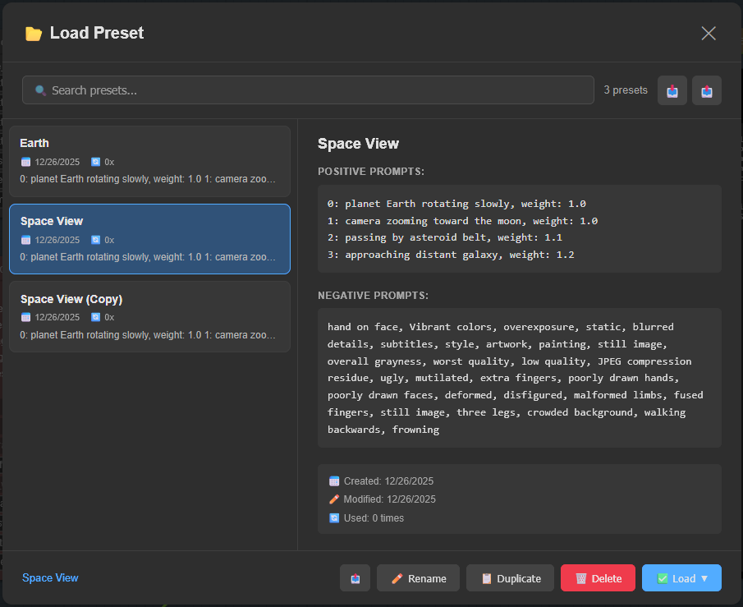Click the "Modified: 12/26/2025" text

pos(389,499)
